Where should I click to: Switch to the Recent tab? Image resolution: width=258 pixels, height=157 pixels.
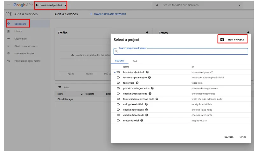point(120,61)
